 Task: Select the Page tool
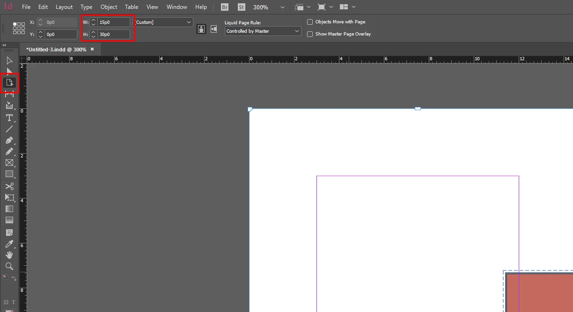coord(9,83)
